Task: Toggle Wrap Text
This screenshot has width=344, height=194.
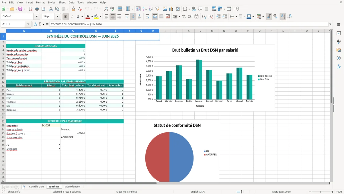Action: [147, 17]
